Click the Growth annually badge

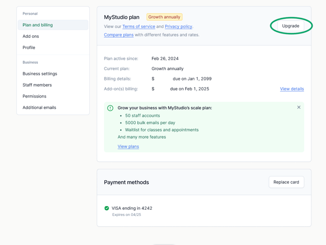click(164, 17)
